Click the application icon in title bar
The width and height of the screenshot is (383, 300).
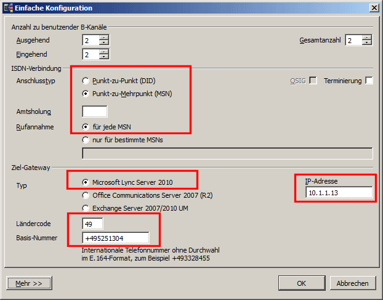click(9, 8)
